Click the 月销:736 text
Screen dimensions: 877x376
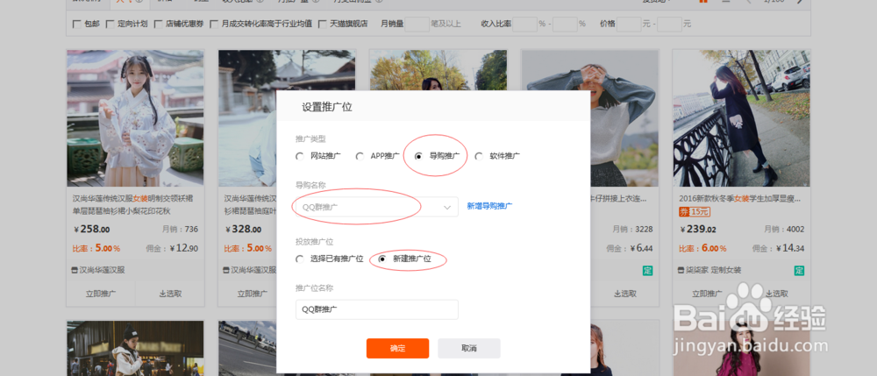tap(180, 229)
